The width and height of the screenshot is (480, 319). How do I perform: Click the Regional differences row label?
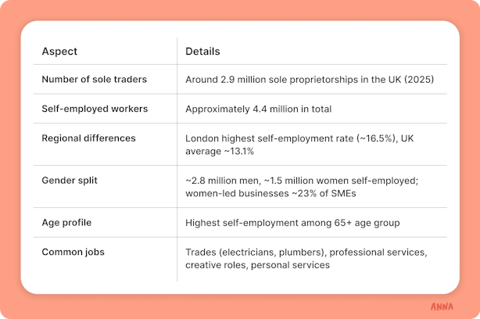click(x=88, y=138)
